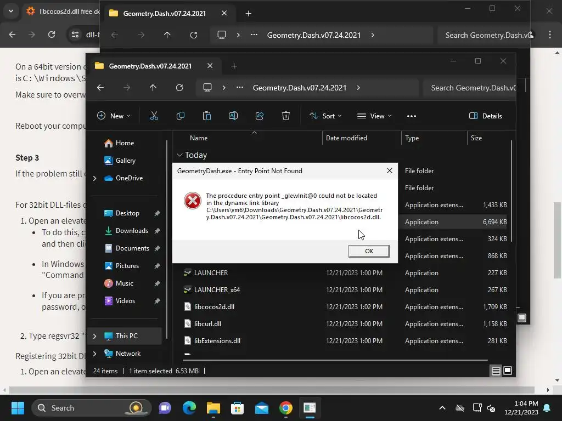Switch to large thumbnails view icon in status bar
This screenshot has height=421, width=562.
[508, 371]
